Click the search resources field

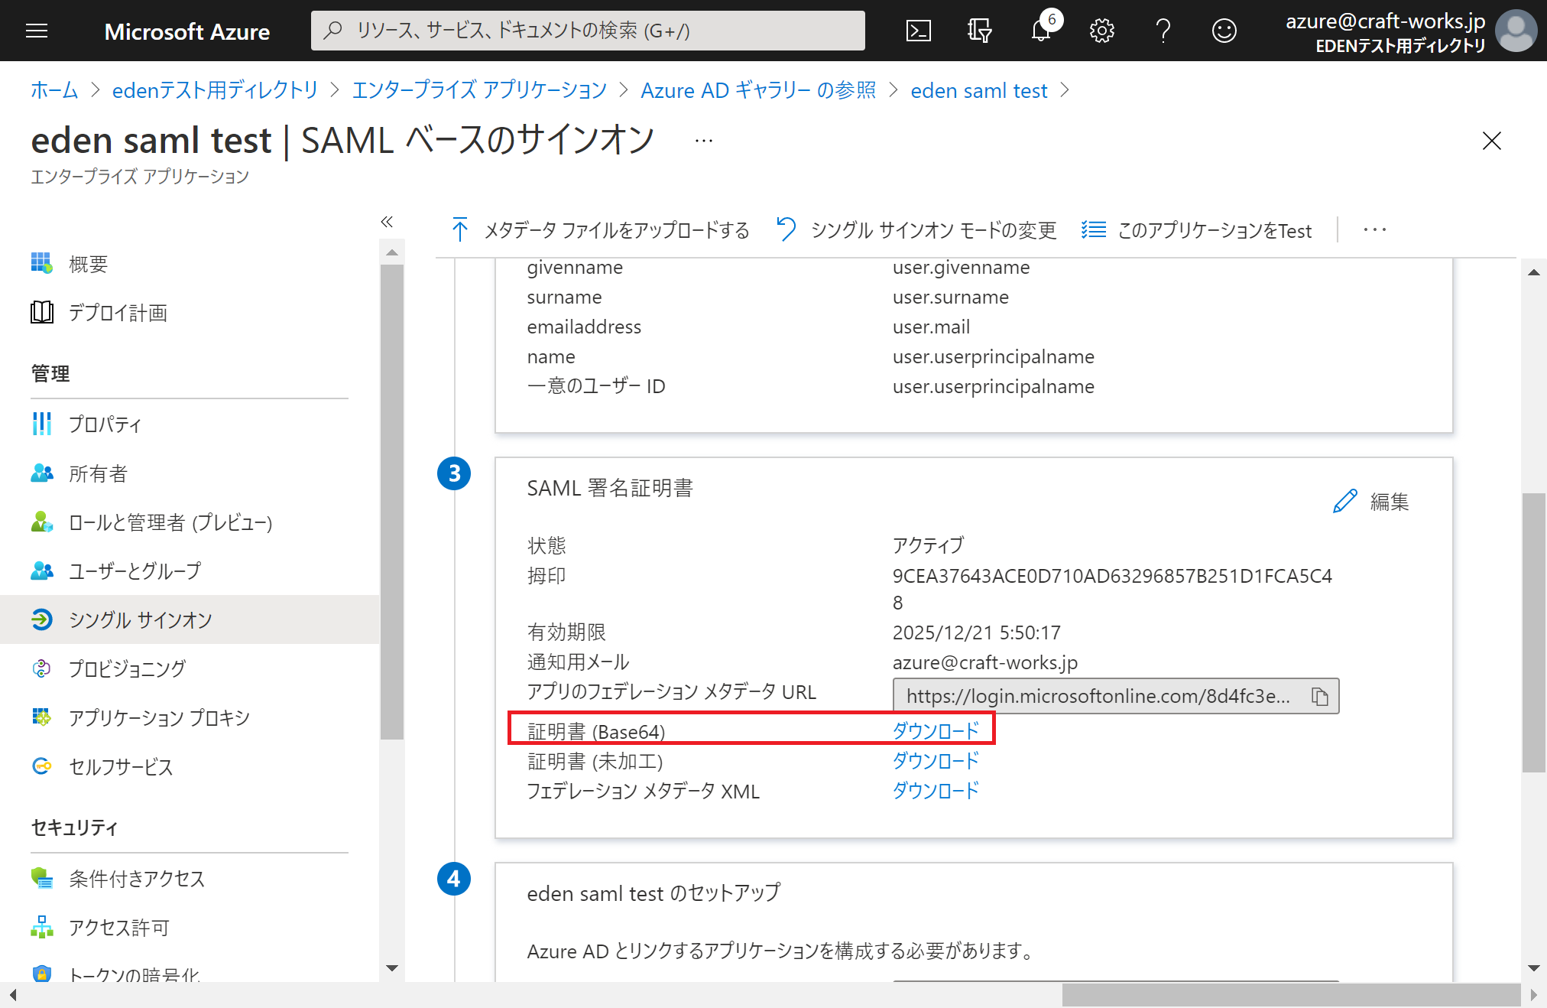tap(588, 31)
